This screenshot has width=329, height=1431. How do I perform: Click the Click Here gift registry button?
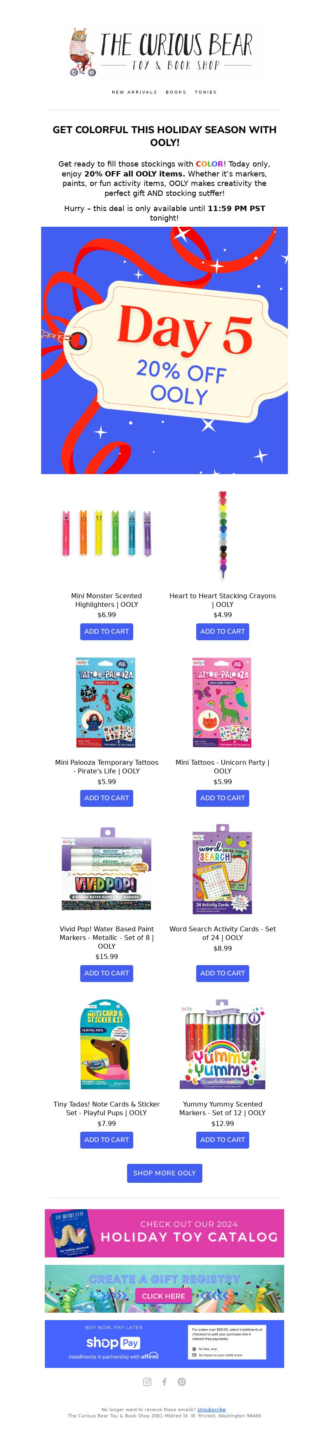tap(163, 1295)
